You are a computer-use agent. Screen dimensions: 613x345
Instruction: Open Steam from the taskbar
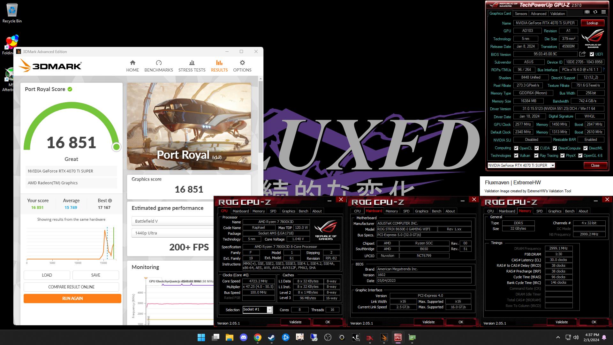coord(271,337)
